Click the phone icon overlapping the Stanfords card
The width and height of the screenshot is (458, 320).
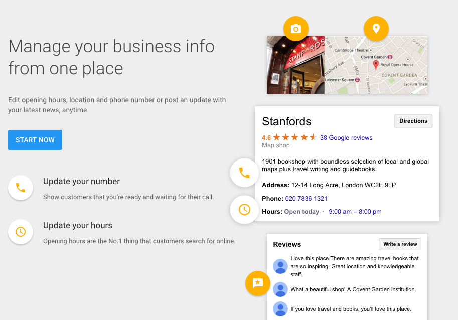244,173
